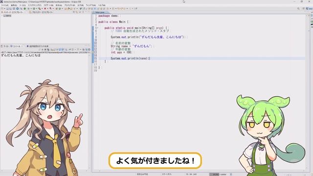The width and height of the screenshot is (313, 176).
Task: Open the 実行 menu
Action: click(80, 5)
